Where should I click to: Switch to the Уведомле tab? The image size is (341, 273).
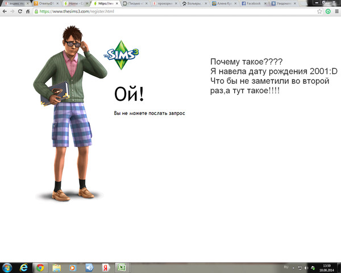click(283, 3)
